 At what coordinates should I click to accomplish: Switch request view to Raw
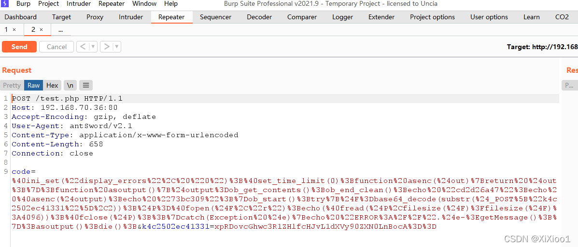(x=33, y=85)
